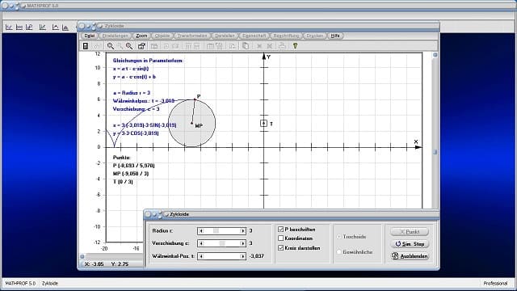517x291 pixels.
Task: Click the Punkt button
Action: (410, 232)
